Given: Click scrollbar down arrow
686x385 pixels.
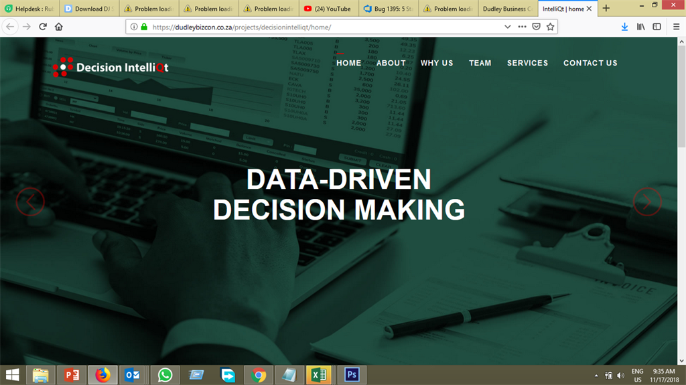Looking at the screenshot, I should tap(681, 361).
